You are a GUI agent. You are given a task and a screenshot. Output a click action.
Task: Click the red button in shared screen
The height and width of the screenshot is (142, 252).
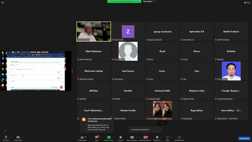pos(61,87)
